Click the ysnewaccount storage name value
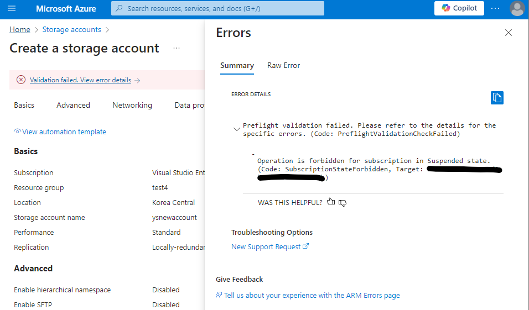The height and width of the screenshot is (310, 529). click(174, 218)
